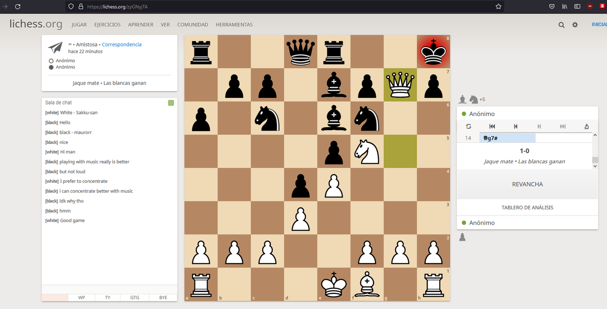Toggle Firefox sidebar icon
Image resolution: width=607 pixels, height=309 pixels.
tap(577, 7)
